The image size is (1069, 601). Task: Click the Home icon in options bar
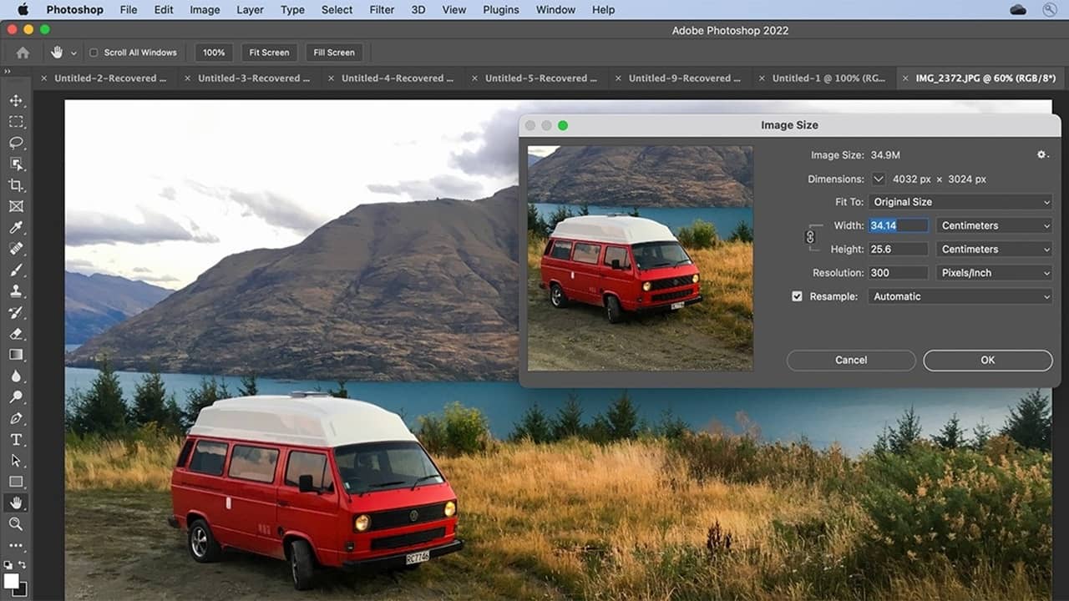(x=23, y=53)
